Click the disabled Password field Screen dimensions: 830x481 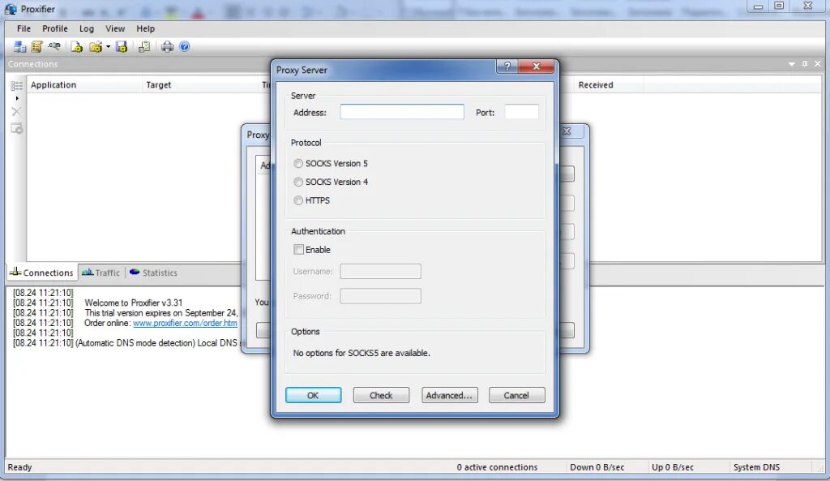point(381,295)
